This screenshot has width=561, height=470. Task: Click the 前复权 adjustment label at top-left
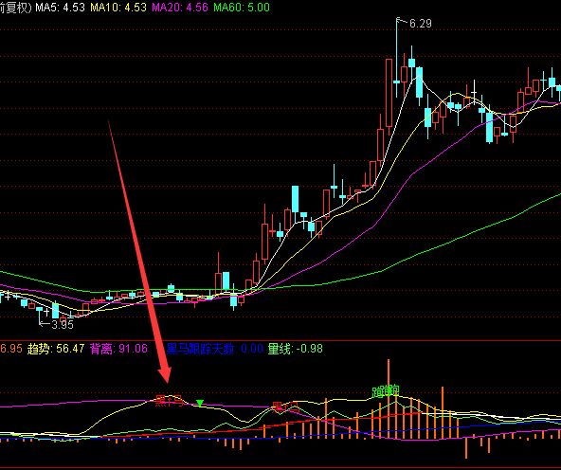point(15,8)
